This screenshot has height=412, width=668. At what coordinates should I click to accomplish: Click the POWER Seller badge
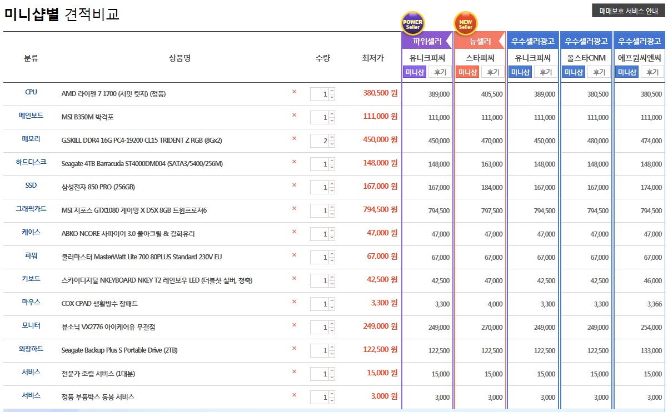coord(413,24)
